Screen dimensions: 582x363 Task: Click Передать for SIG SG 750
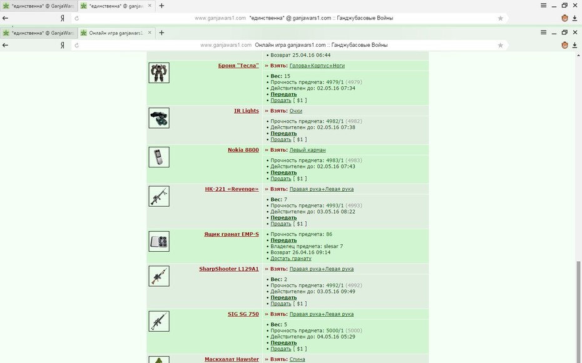(283, 342)
